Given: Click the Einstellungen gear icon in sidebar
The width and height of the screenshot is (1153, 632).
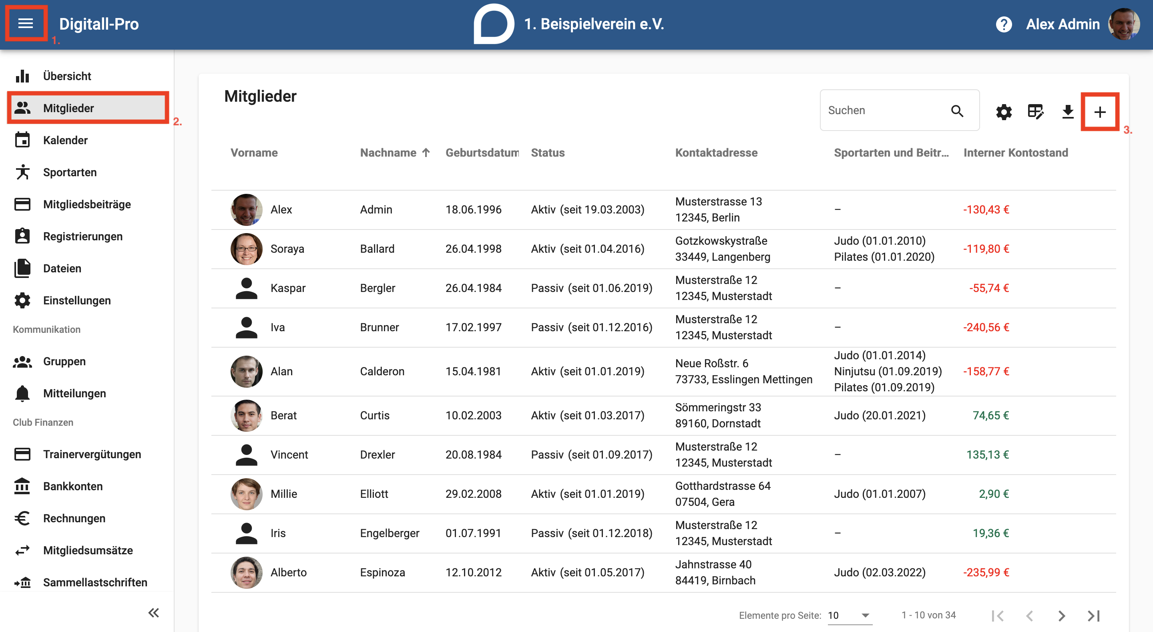Looking at the screenshot, I should 22,300.
